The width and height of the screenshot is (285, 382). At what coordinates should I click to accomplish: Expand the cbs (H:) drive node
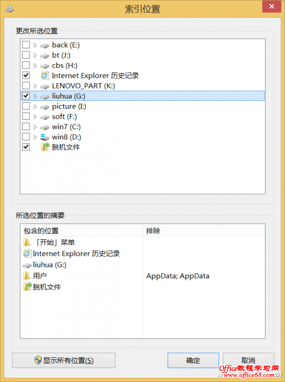pyautogui.click(x=35, y=66)
